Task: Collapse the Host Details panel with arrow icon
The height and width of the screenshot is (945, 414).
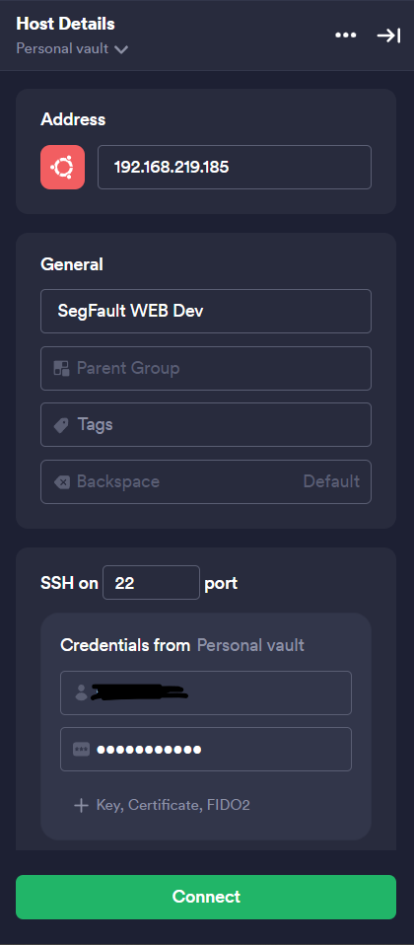Action: click(388, 36)
